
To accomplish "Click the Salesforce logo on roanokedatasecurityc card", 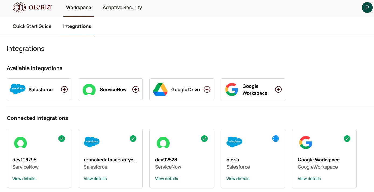I will click(x=92, y=142).
